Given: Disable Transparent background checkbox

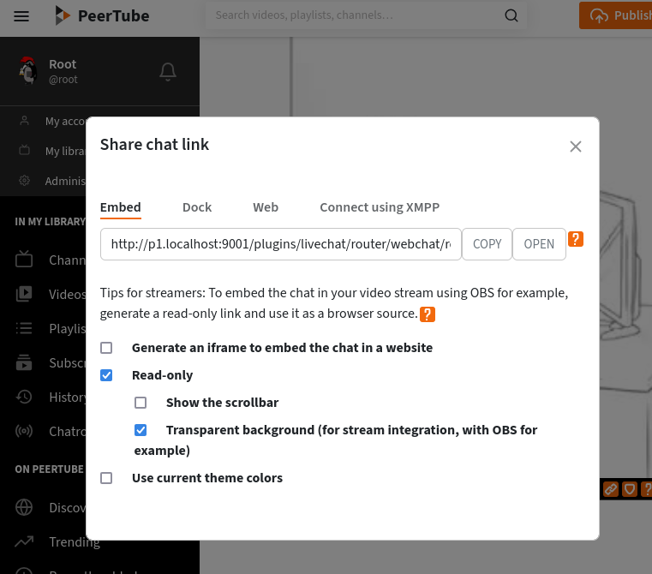Looking at the screenshot, I should click(141, 430).
